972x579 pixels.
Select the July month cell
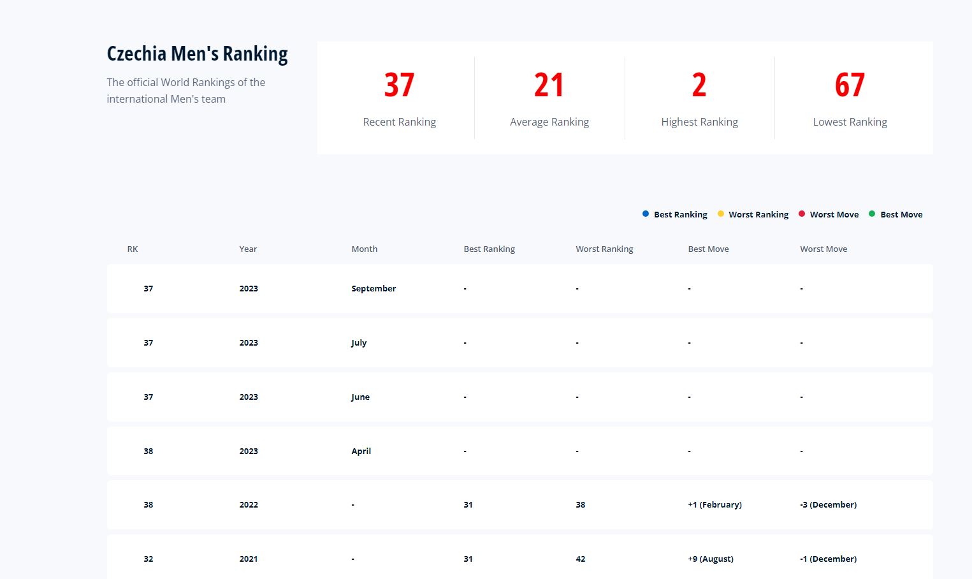359,343
